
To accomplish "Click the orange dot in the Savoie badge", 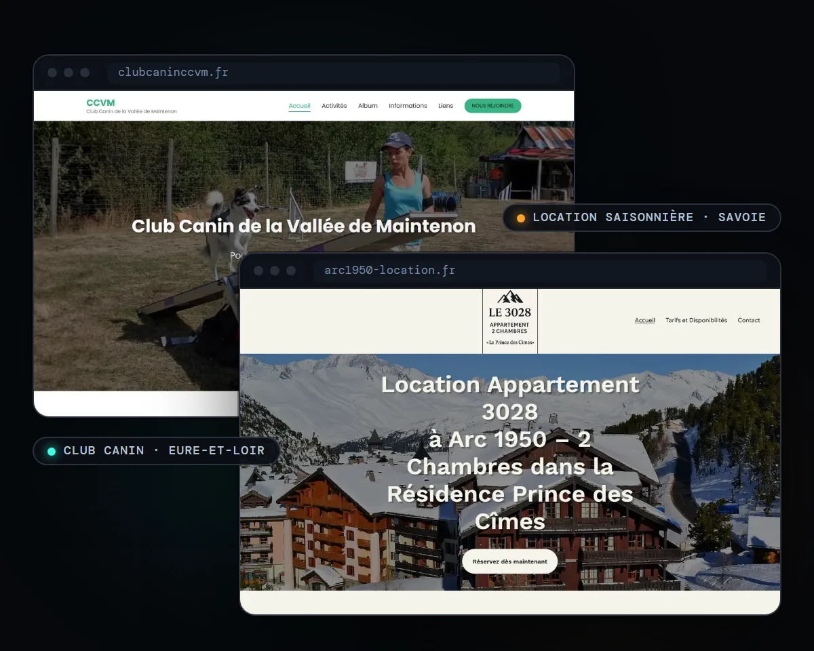I will [521, 218].
